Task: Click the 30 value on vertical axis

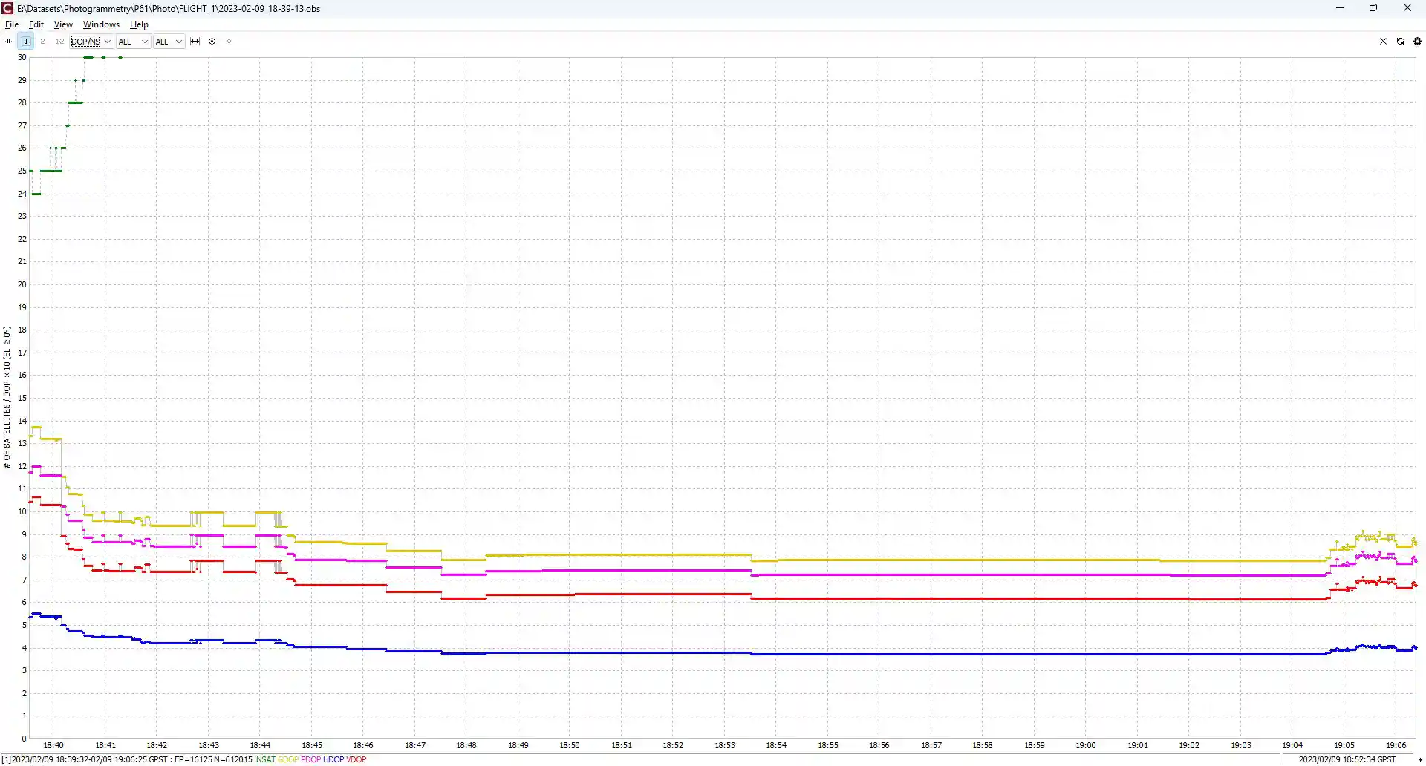Action: tap(22, 57)
